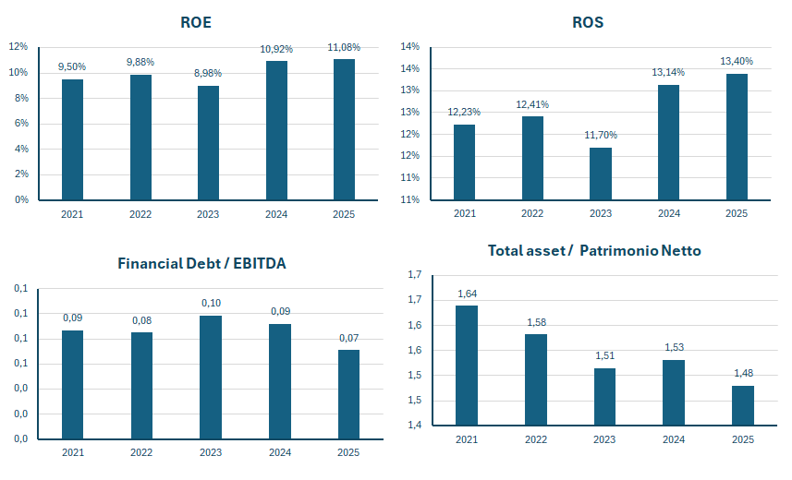The height and width of the screenshot is (480, 792).
Task: Click the ROE chart title
Action: pos(196,22)
